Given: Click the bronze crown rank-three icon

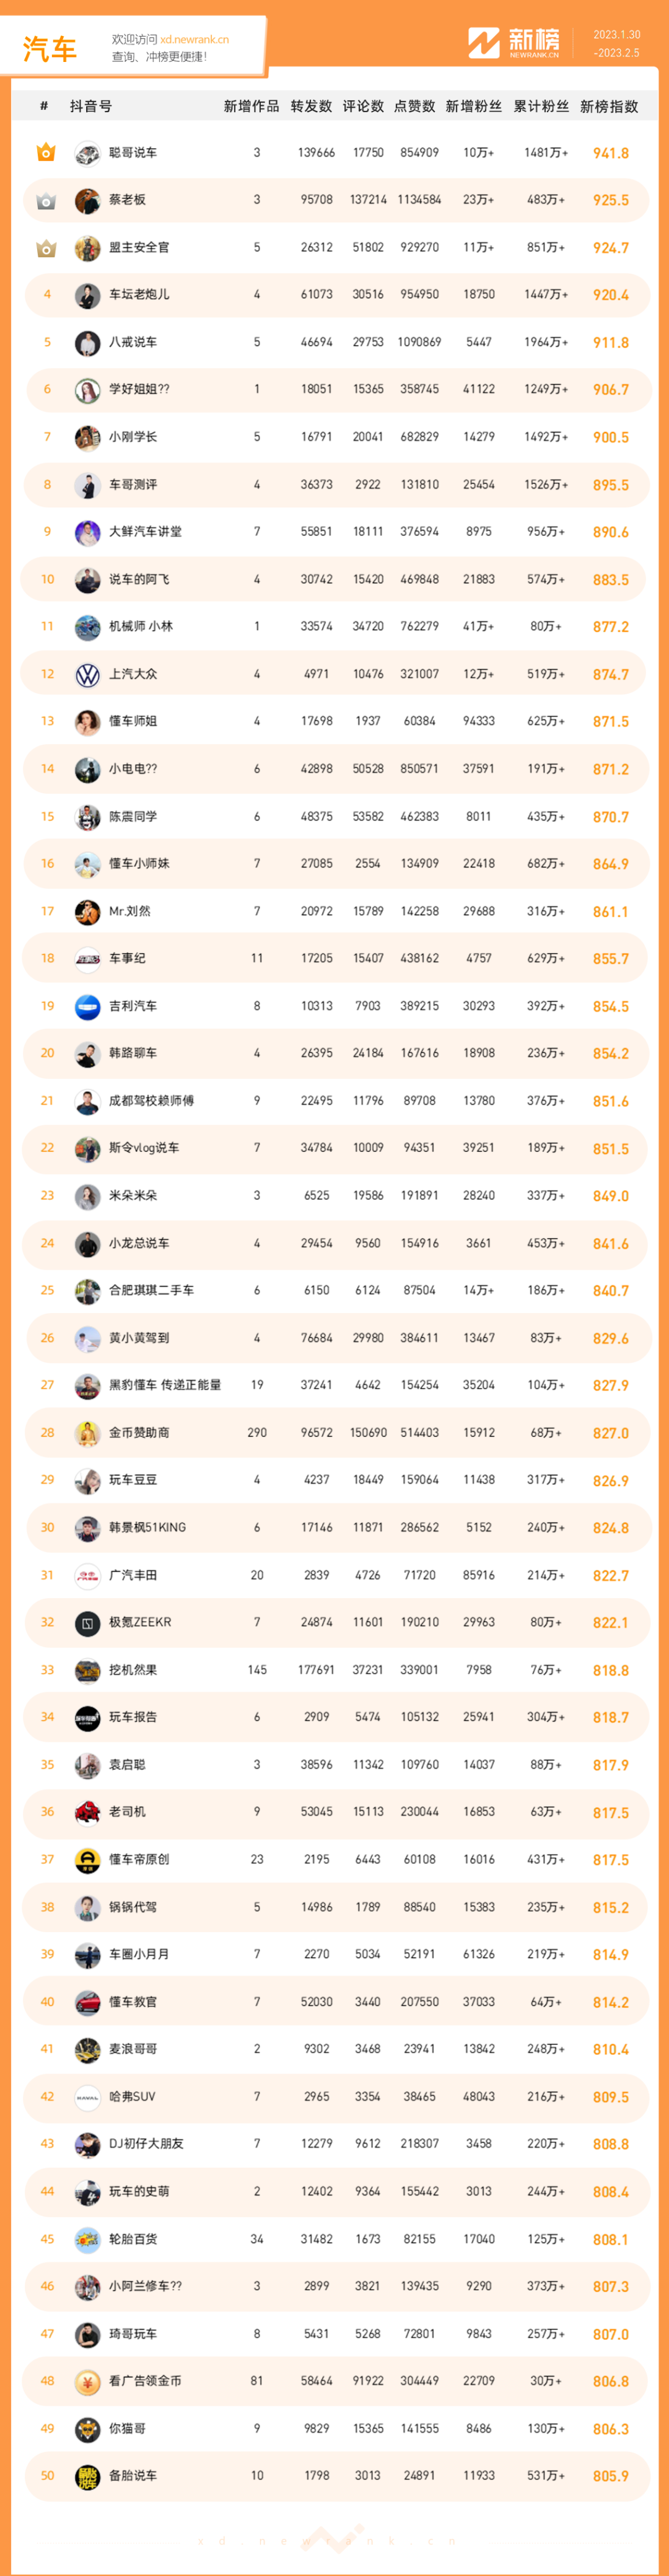Looking at the screenshot, I should (x=46, y=248).
